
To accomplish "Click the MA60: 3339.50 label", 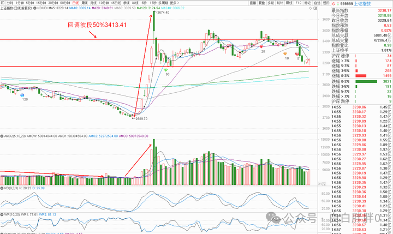I will coord(125,8).
